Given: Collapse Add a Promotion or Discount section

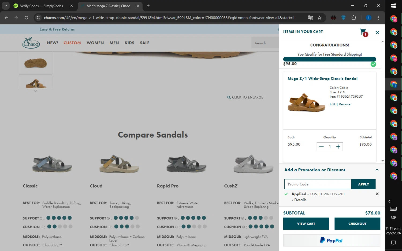Looking at the screenshot, I should [x=377, y=170].
